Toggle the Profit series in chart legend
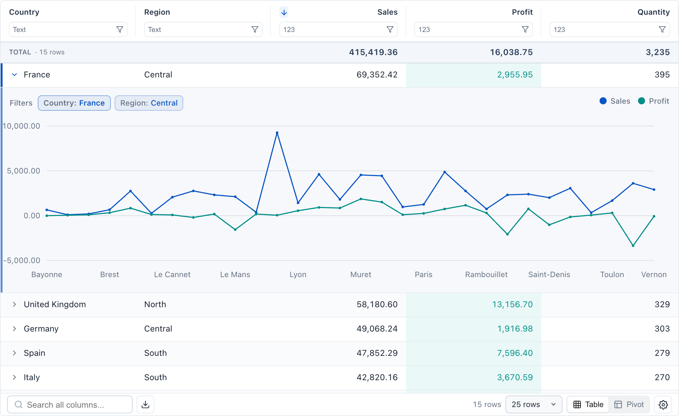The image size is (679, 416). click(653, 101)
